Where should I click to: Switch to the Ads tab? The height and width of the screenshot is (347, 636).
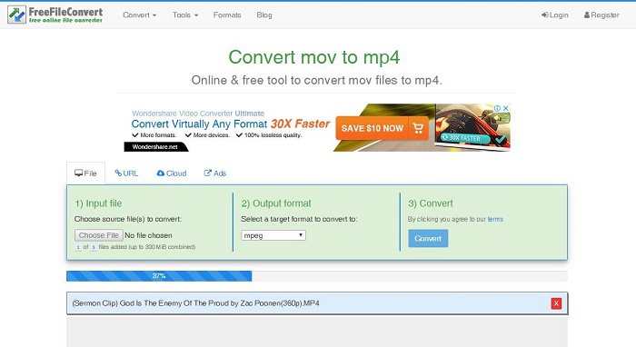click(x=214, y=173)
